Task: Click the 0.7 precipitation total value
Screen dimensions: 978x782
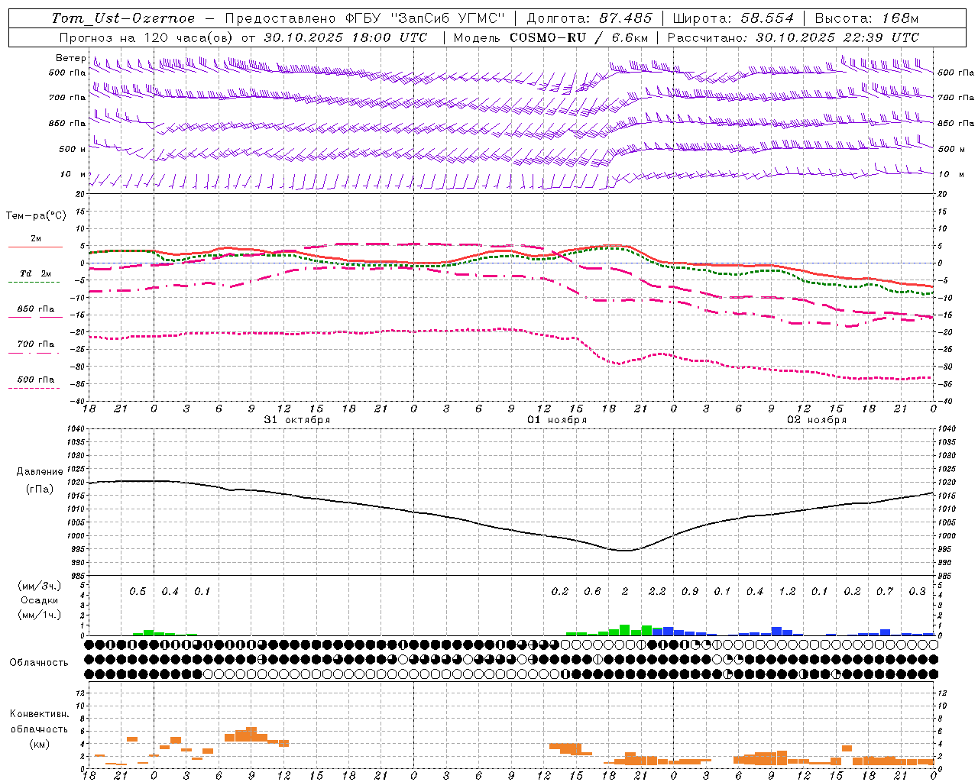Action: pyautogui.click(x=885, y=592)
